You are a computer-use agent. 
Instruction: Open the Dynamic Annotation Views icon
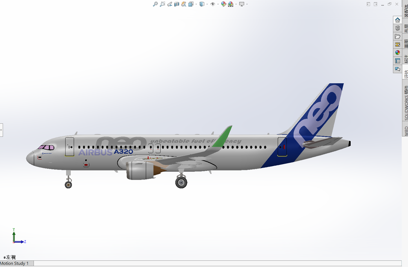point(184,4)
